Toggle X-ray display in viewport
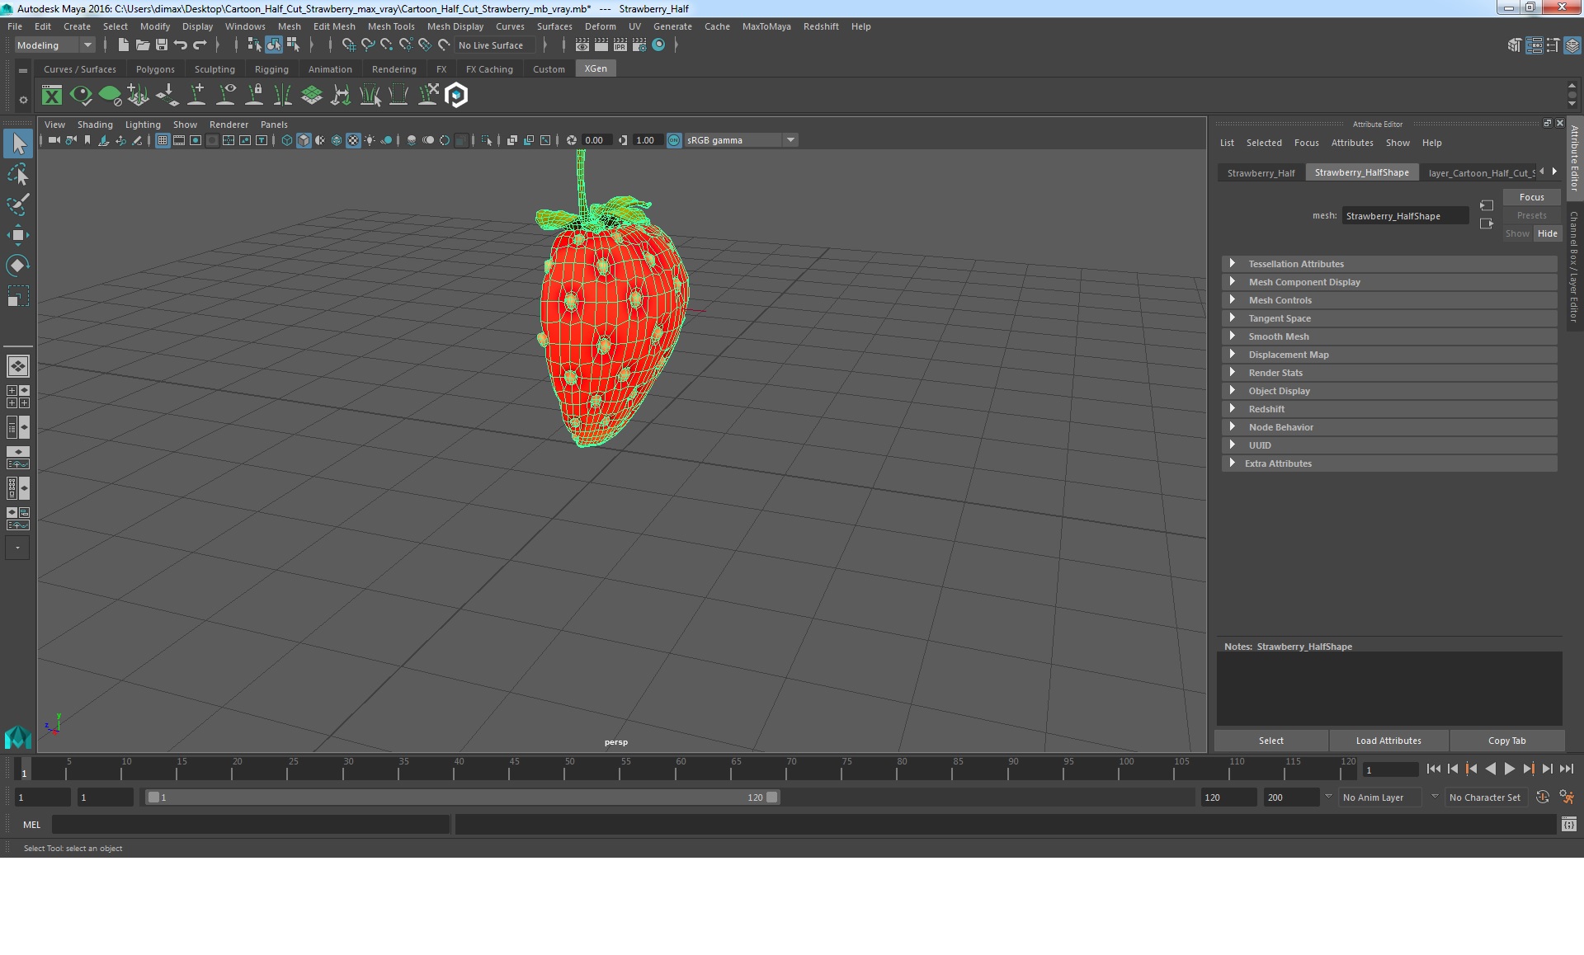Viewport: 1584px width, 955px height. tap(512, 140)
